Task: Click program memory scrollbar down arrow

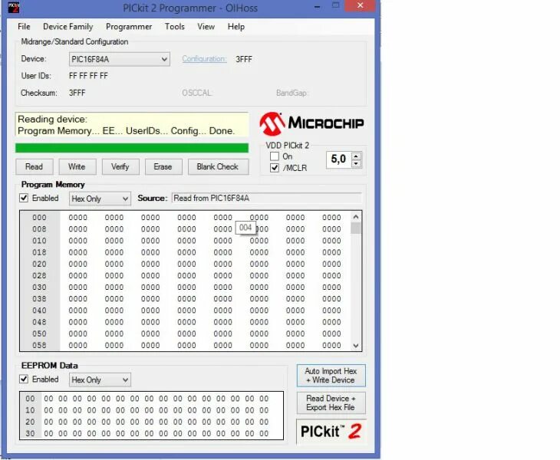Action: [356, 346]
